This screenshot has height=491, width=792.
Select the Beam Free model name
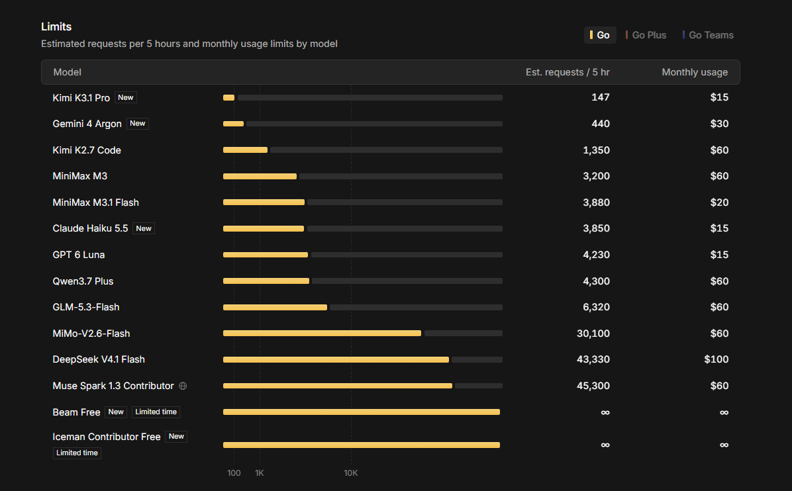click(76, 412)
